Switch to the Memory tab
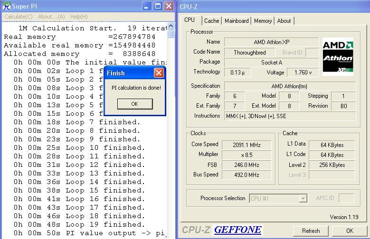The height and width of the screenshot is (239, 370). 263,21
